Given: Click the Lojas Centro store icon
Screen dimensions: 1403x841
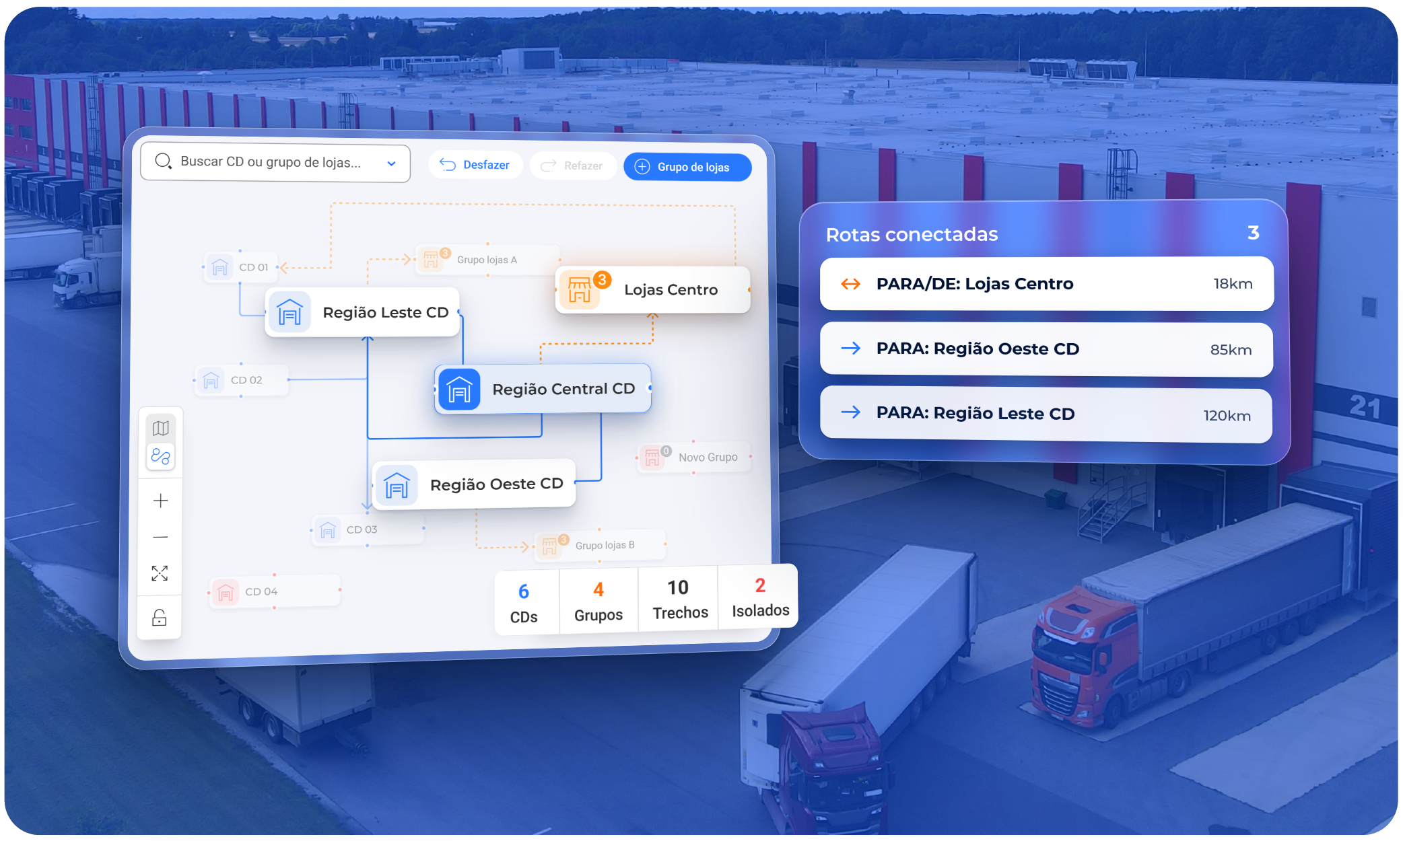Looking at the screenshot, I should (x=580, y=289).
